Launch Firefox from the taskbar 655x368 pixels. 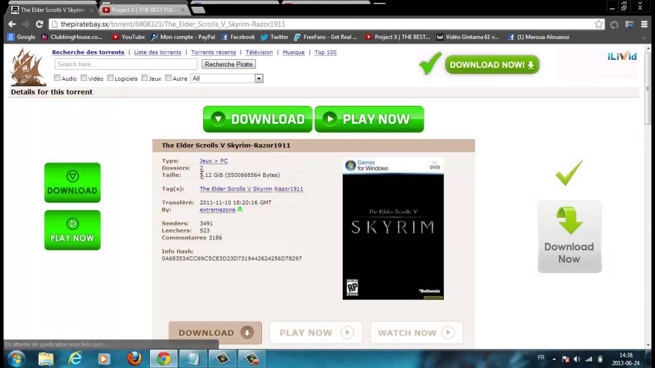[134, 359]
